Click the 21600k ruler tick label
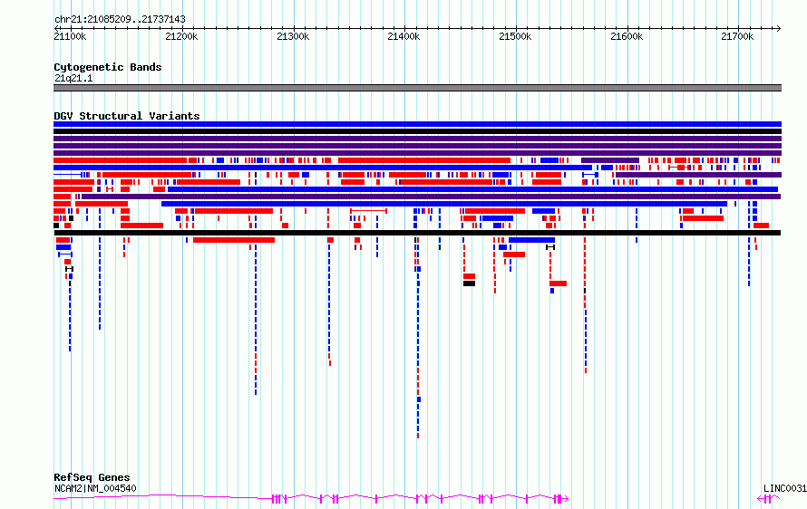807x509 pixels. pos(627,36)
